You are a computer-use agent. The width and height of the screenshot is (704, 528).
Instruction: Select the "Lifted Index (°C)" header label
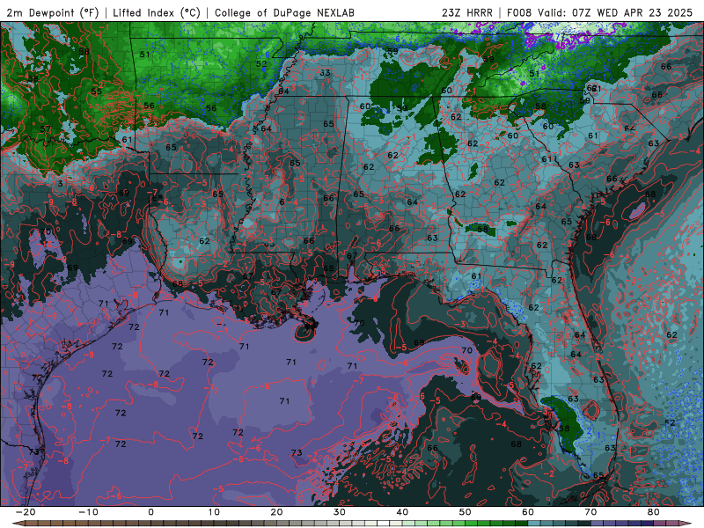click(157, 12)
